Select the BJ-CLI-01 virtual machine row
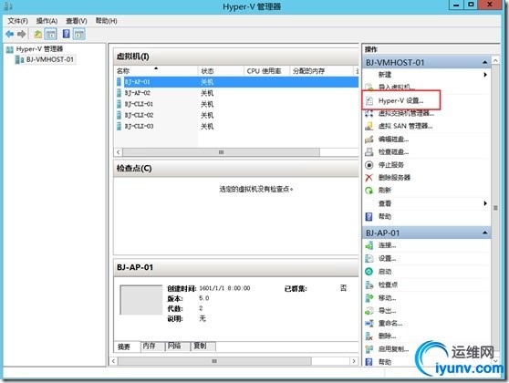509x383 pixels. 236,104
